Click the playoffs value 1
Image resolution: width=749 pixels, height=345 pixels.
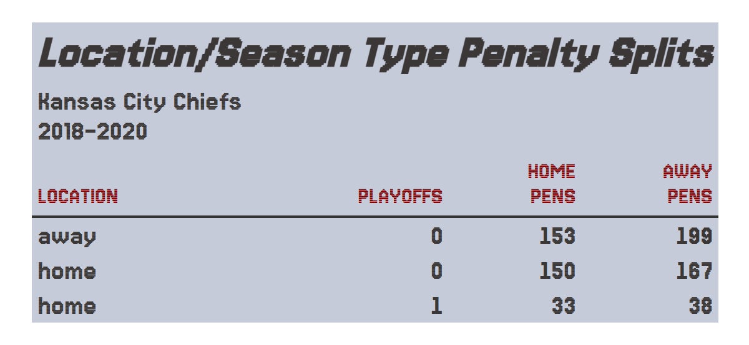(437, 306)
